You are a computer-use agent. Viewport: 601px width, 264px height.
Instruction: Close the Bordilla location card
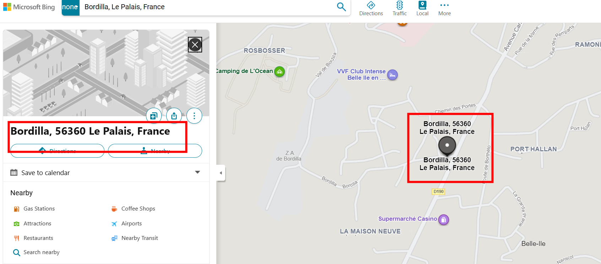pos(195,45)
